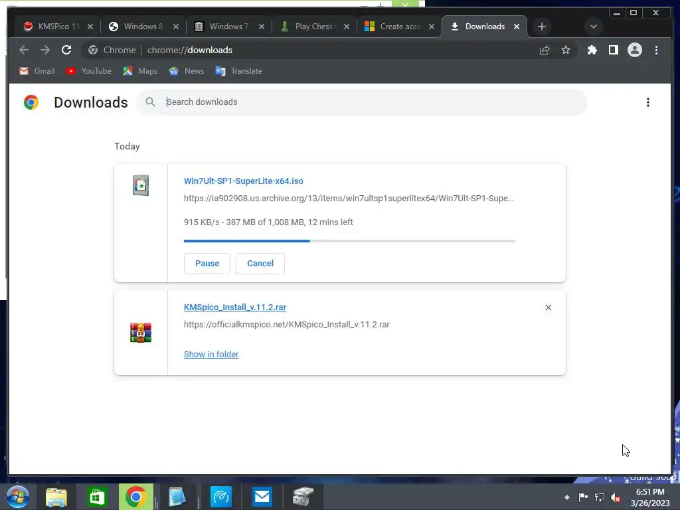680x510 pixels.
Task: Reload the Downloads page
Action: click(66, 50)
